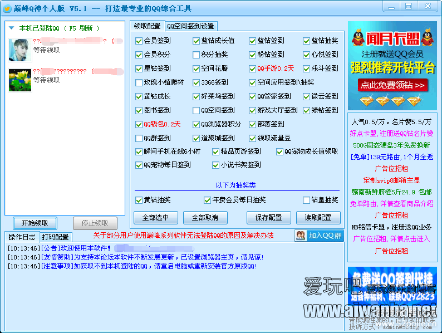Open 赣南新鲜脐橙5斤24.9 包邮 link
The image size is (442, 333).
click(x=391, y=192)
